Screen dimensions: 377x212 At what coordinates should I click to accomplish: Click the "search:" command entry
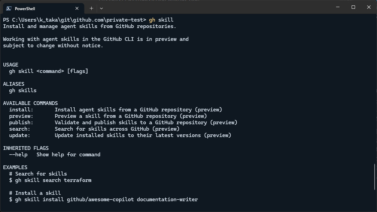[x=20, y=129]
